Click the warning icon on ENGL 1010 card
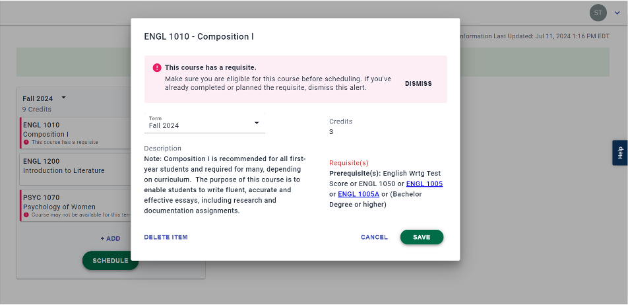 (x=26, y=142)
